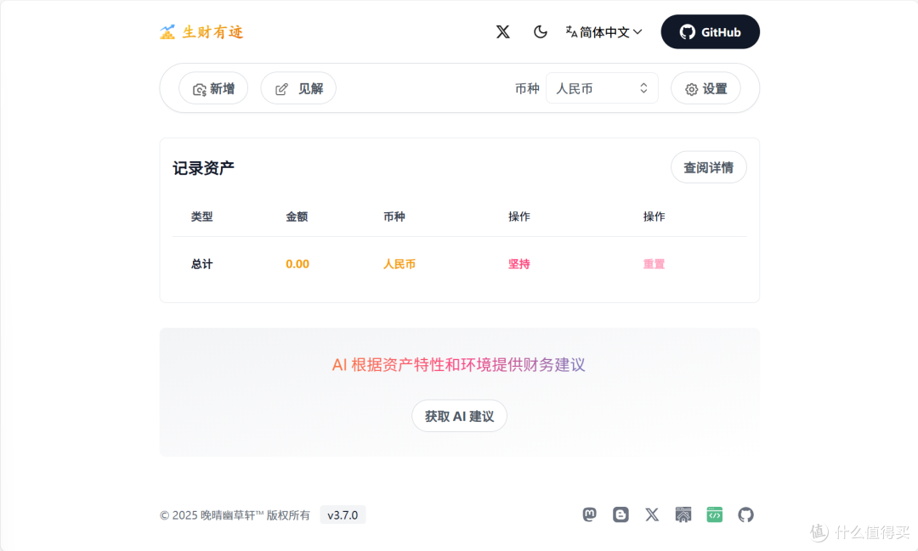Click the v3.7.0 version badge

[x=343, y=514]
